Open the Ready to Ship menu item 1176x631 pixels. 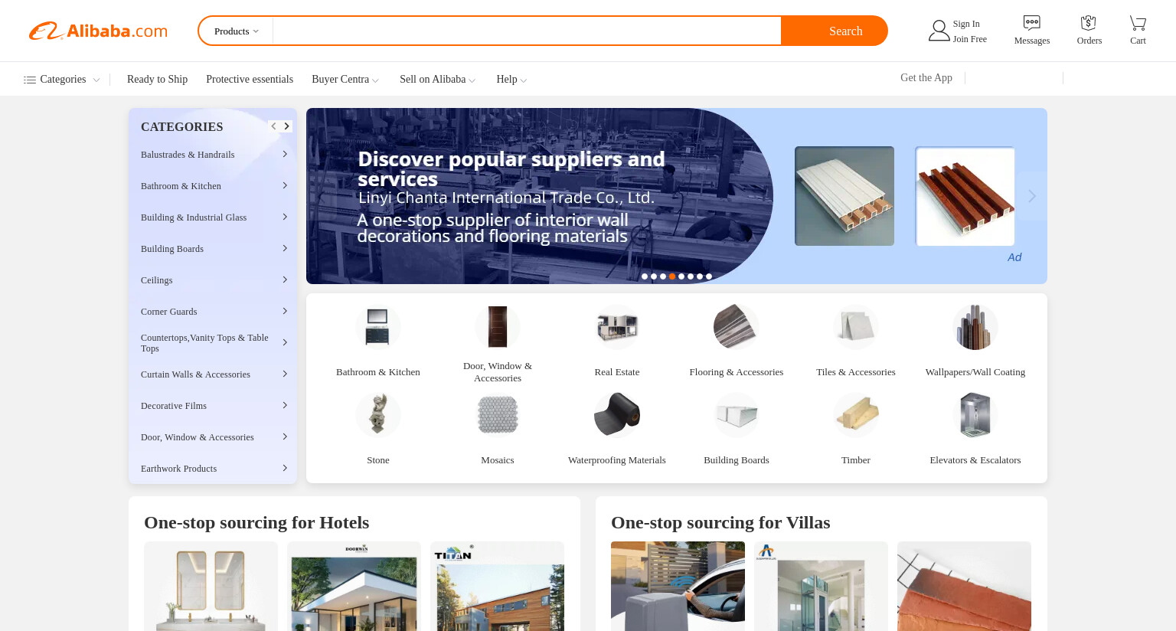click(x=157, y=80)
